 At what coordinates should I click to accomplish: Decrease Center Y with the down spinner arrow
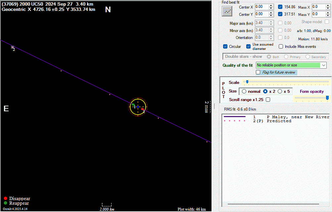click(271, 16)
